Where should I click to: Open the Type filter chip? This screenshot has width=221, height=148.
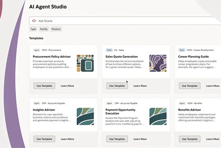pos(33,29)
